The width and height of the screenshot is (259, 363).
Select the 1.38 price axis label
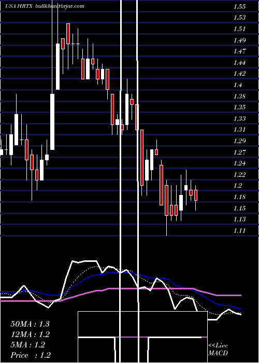tap(239, 96)
